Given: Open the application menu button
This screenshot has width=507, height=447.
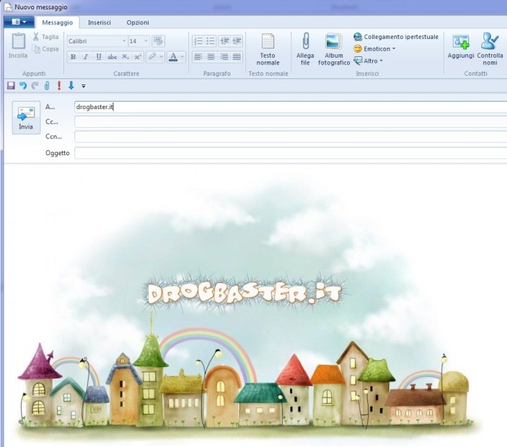Looking at the screenshot, I should tap(19, 22).
